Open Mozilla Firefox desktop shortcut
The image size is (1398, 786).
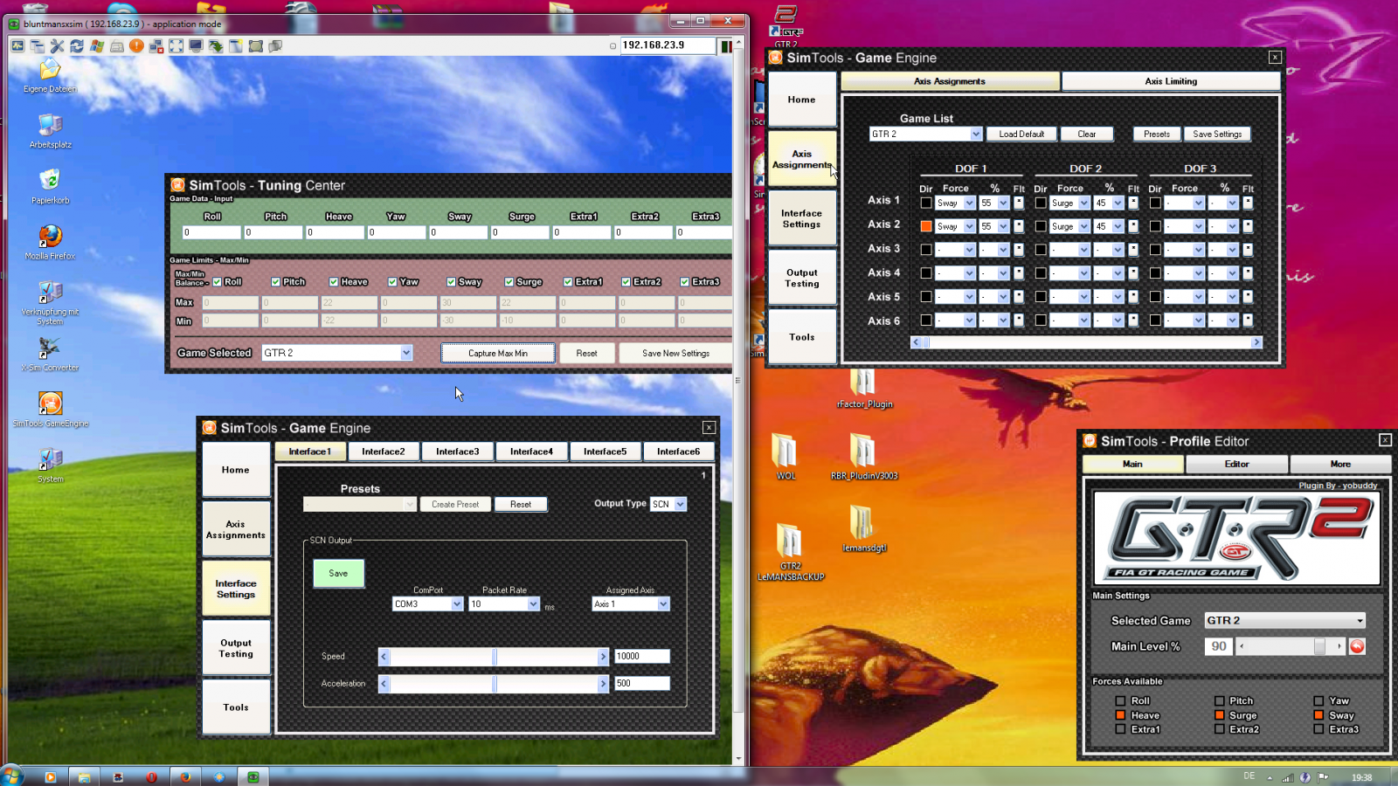50,238
